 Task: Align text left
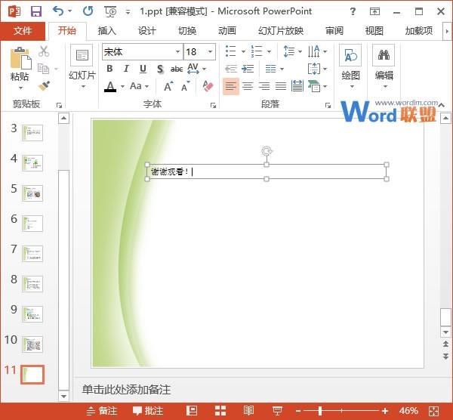231,86
